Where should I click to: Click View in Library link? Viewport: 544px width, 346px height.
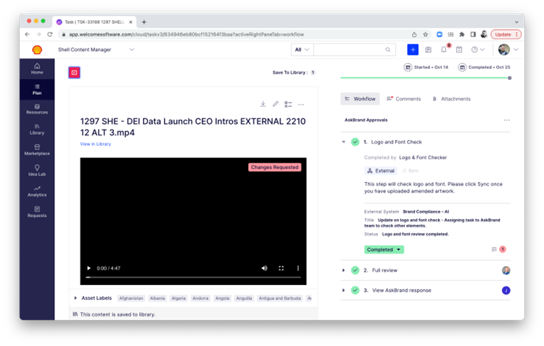pyautogui.click(x=96, y=144)
